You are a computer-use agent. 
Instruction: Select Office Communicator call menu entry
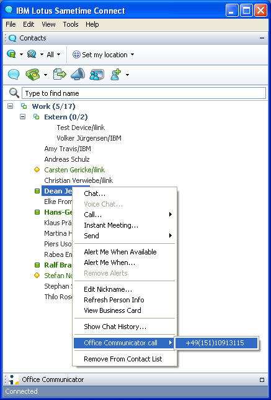pos(124,343)
